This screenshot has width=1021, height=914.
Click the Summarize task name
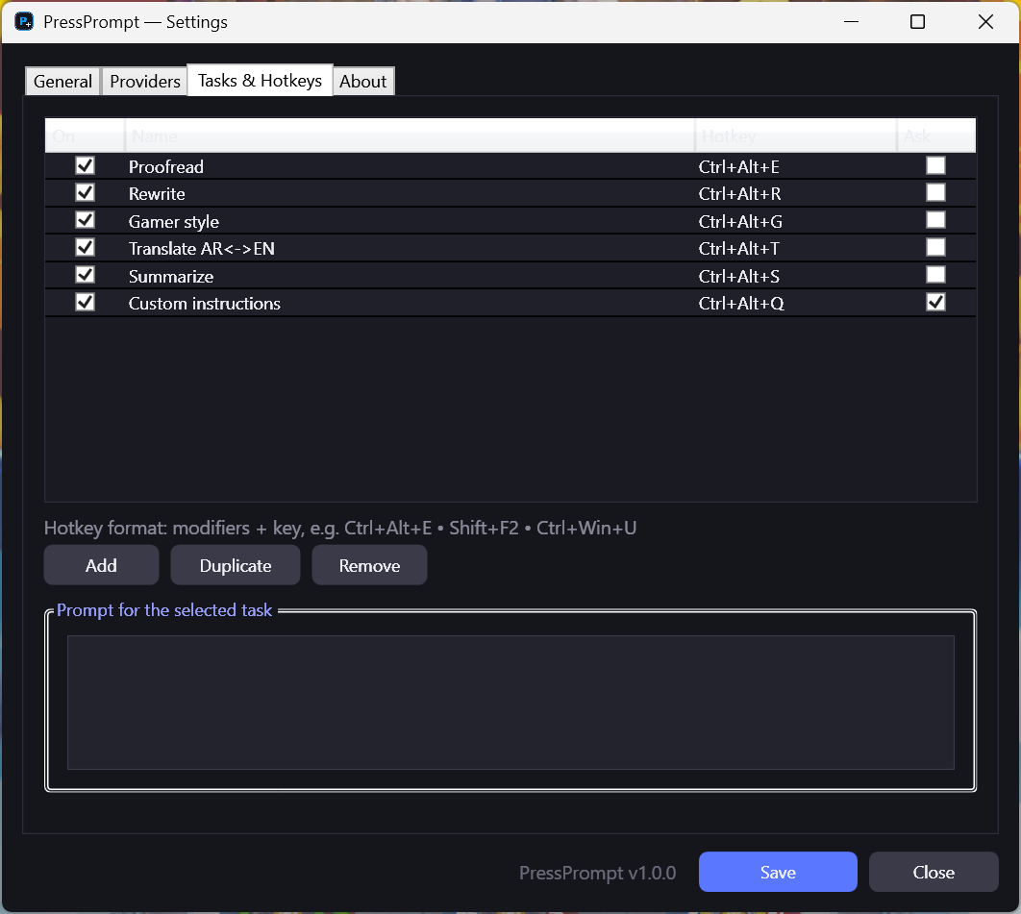[x=171, y=276]
